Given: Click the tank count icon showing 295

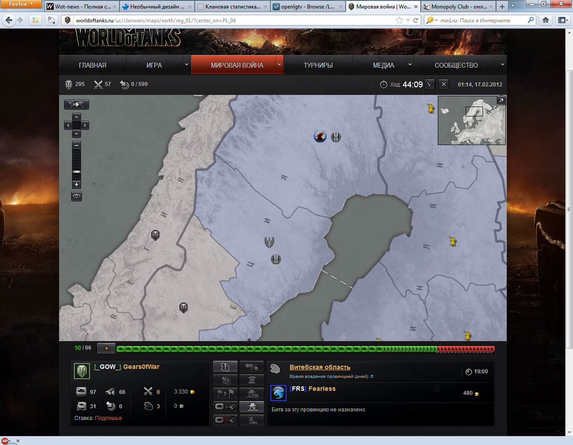Looking at the screenshot, I should (x=69, y=84).
